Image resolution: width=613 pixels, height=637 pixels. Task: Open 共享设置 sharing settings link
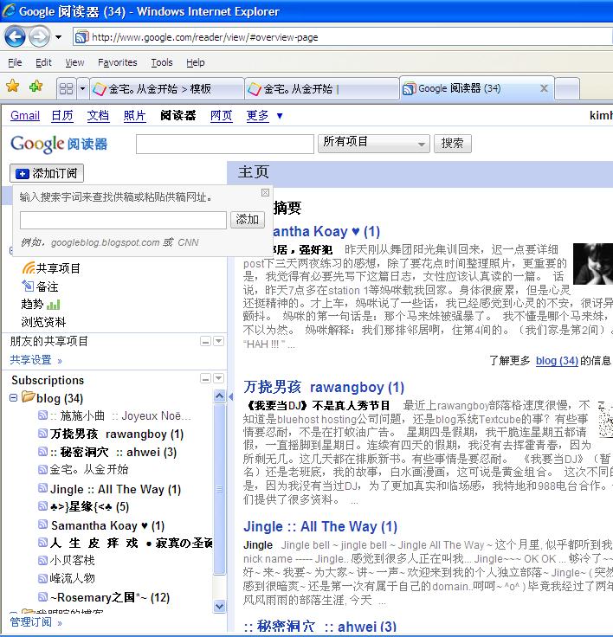pos(35,360)
